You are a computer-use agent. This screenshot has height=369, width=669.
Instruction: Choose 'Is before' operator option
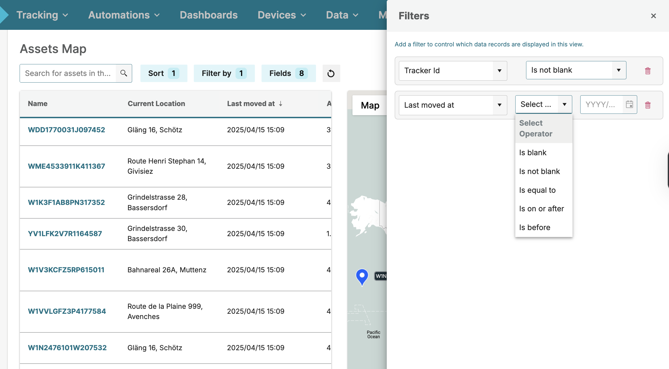pyautogui.click(x=534, y=227)
